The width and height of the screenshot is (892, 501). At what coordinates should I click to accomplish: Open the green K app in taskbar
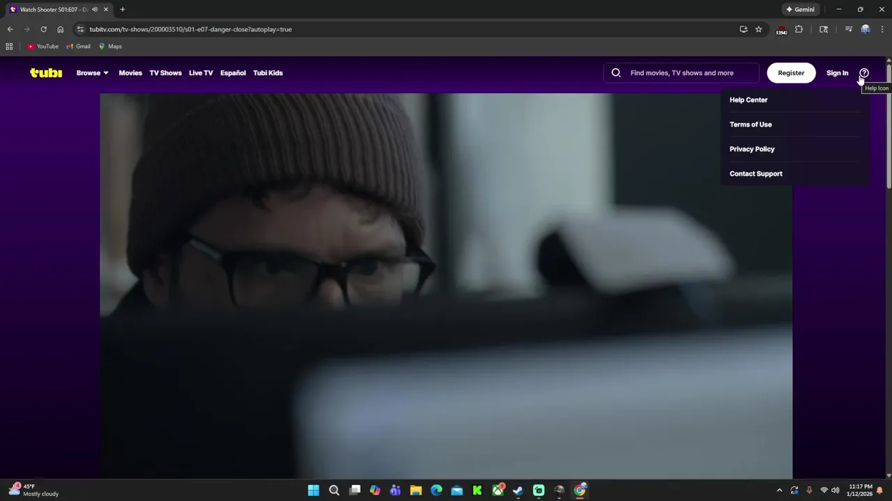[x=477, y=491]
